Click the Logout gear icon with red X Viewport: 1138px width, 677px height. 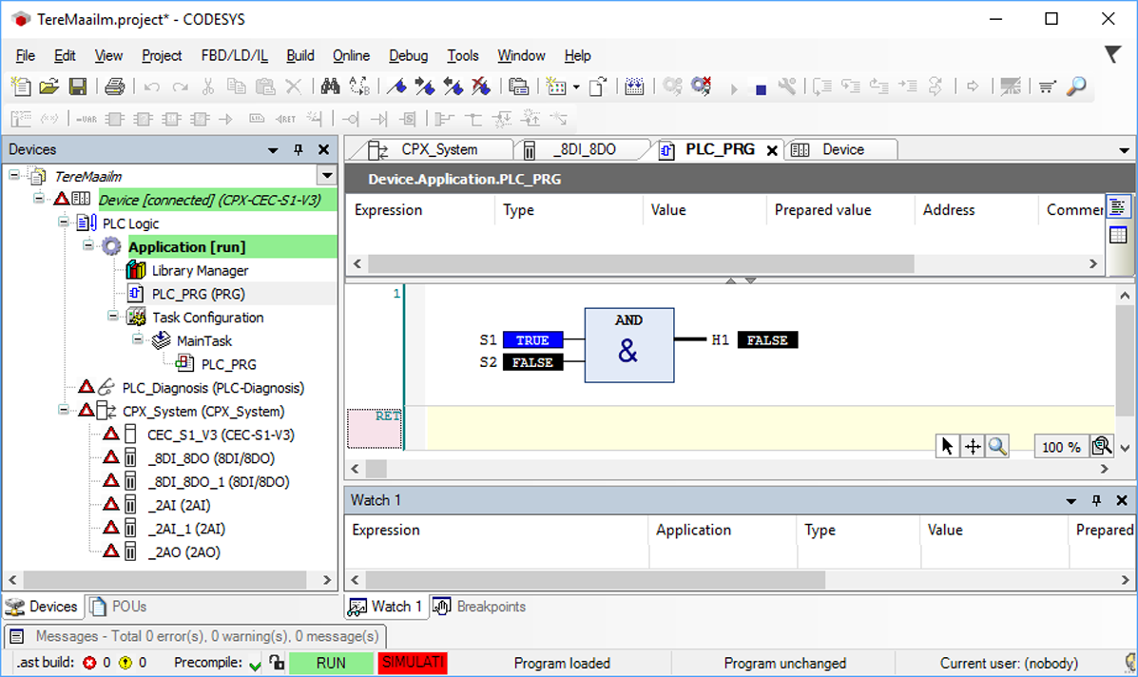(701, 87)
